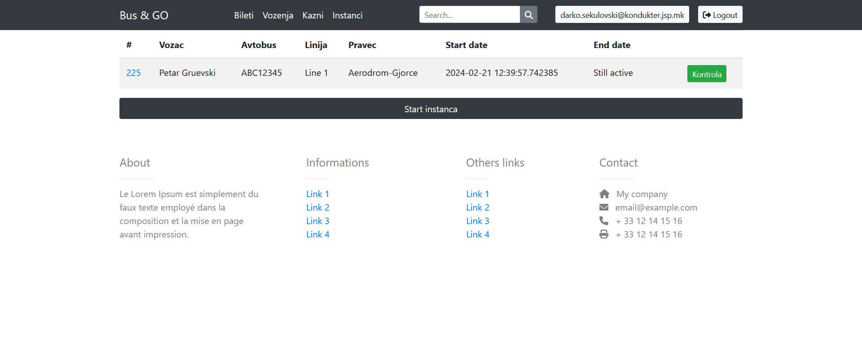Image resolution: width=862 pixels, height=347 pixels.
Task: Open Link 1 under Informations
Action: [317, 194]
